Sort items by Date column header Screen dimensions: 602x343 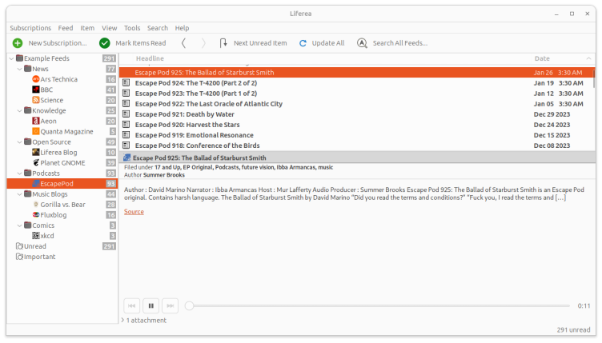point(542,58)
